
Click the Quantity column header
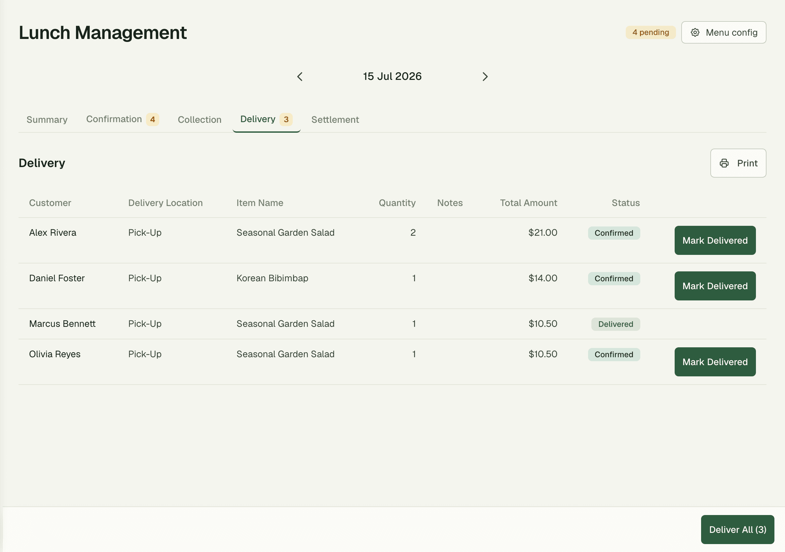397,203
